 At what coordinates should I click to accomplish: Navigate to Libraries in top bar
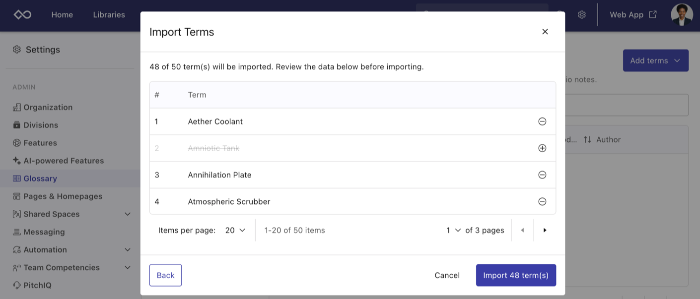pos(109,15)
